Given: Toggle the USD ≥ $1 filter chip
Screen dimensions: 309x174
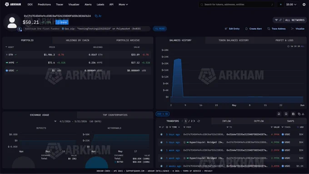Looking at the screenshot, I should pyautogui.click(x=163, y=114).
